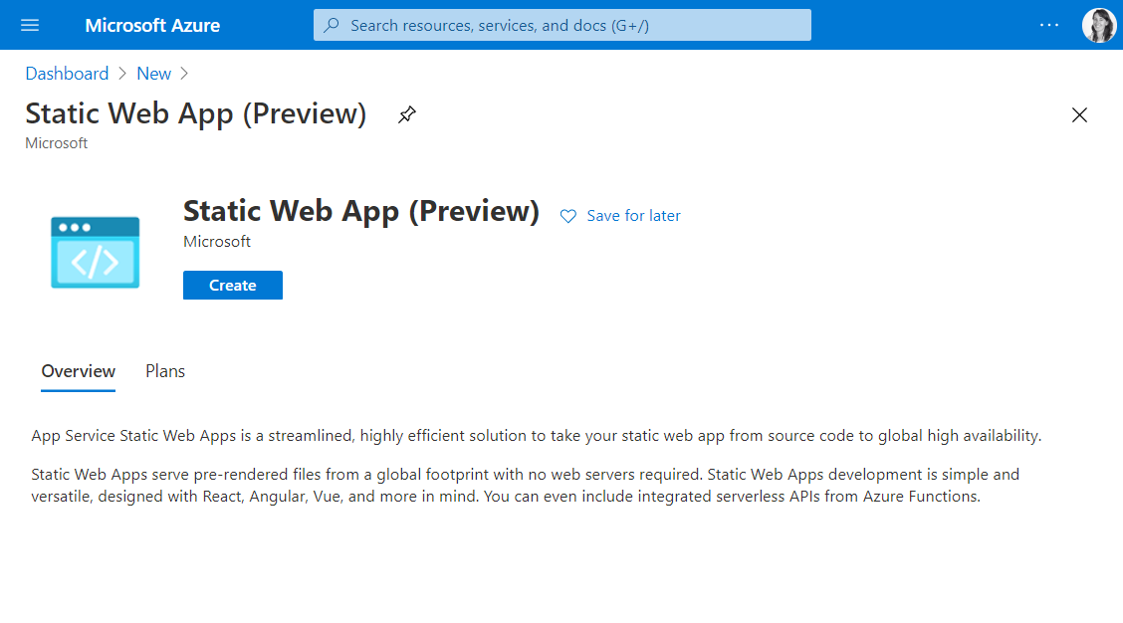Open the hamburger portal menu
Image resolution: width=1123 pixels, height=623 pixels.
[x=30, y=25]
